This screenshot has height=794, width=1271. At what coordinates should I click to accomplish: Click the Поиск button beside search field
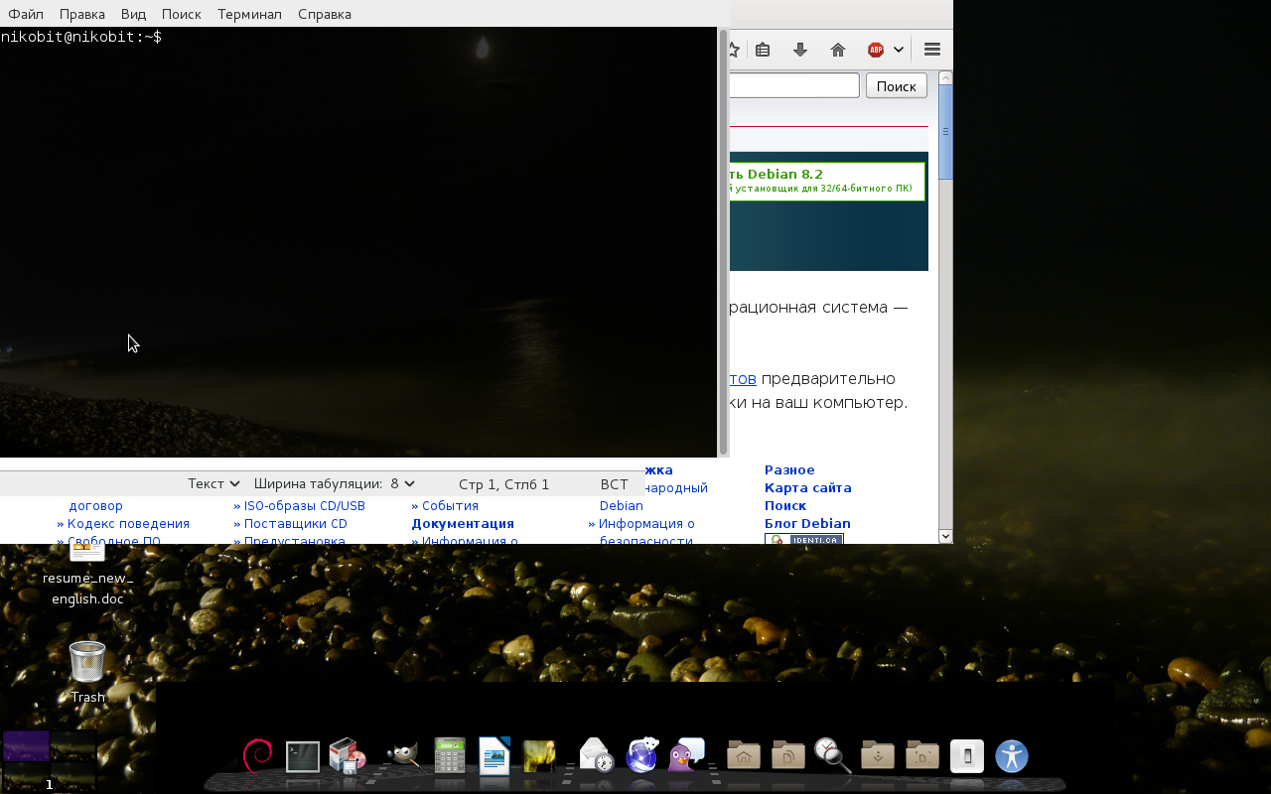(x=897, y=86)
